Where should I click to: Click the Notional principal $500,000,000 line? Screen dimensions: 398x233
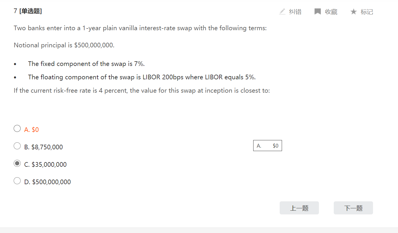[x=64, y=45]
